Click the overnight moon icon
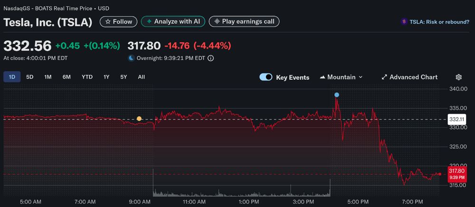Image resolution: width=475 pixels, height=207 pixels. click(131, 58)
